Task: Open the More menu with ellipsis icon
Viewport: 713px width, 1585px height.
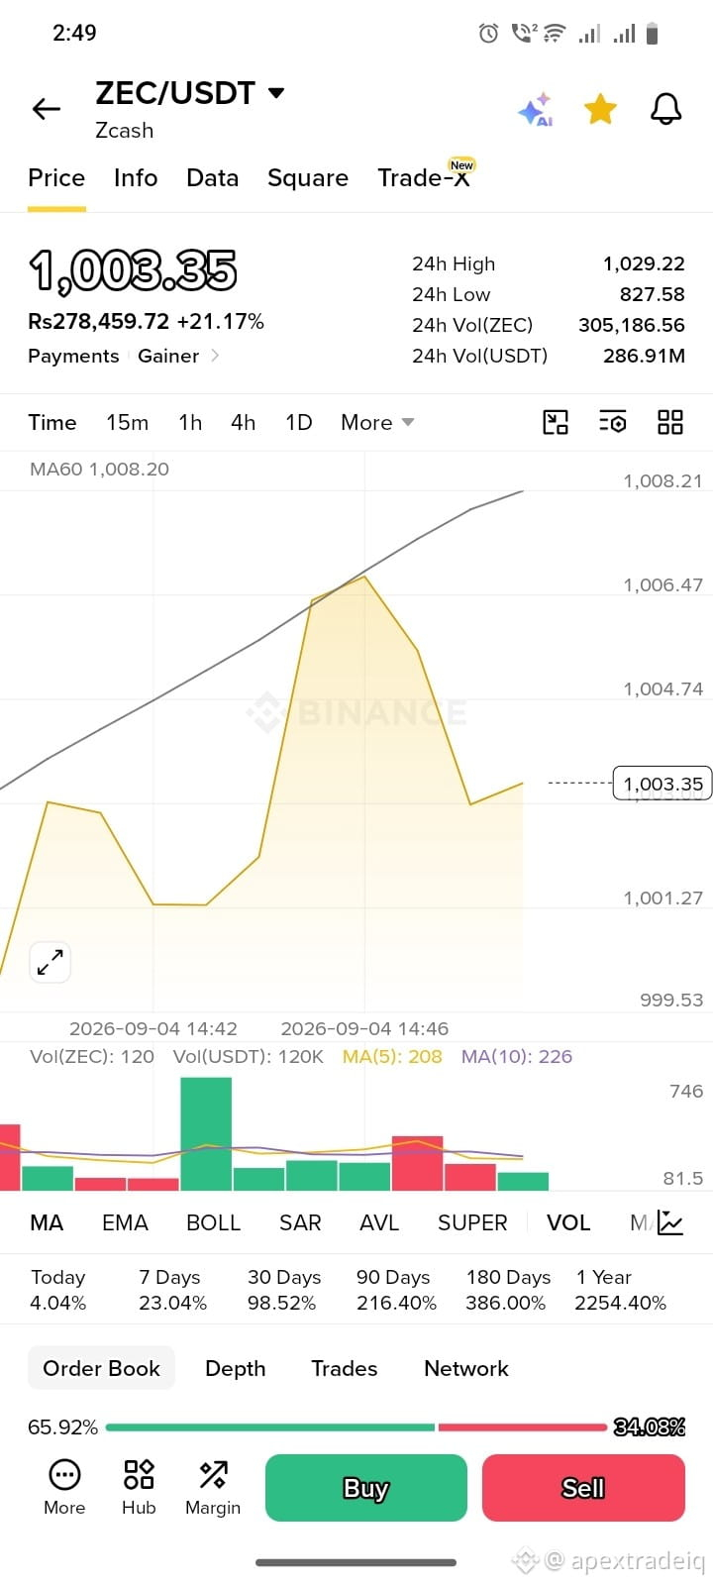Action: (x=64, y=1488)
